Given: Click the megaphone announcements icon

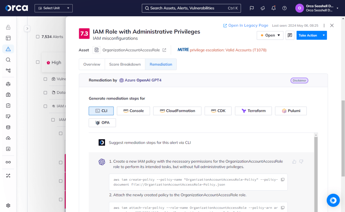Looking at the screenshot, I should tap(263, 8).
